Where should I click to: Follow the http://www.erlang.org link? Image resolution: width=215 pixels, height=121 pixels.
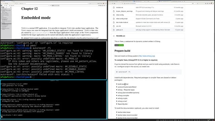147,56
